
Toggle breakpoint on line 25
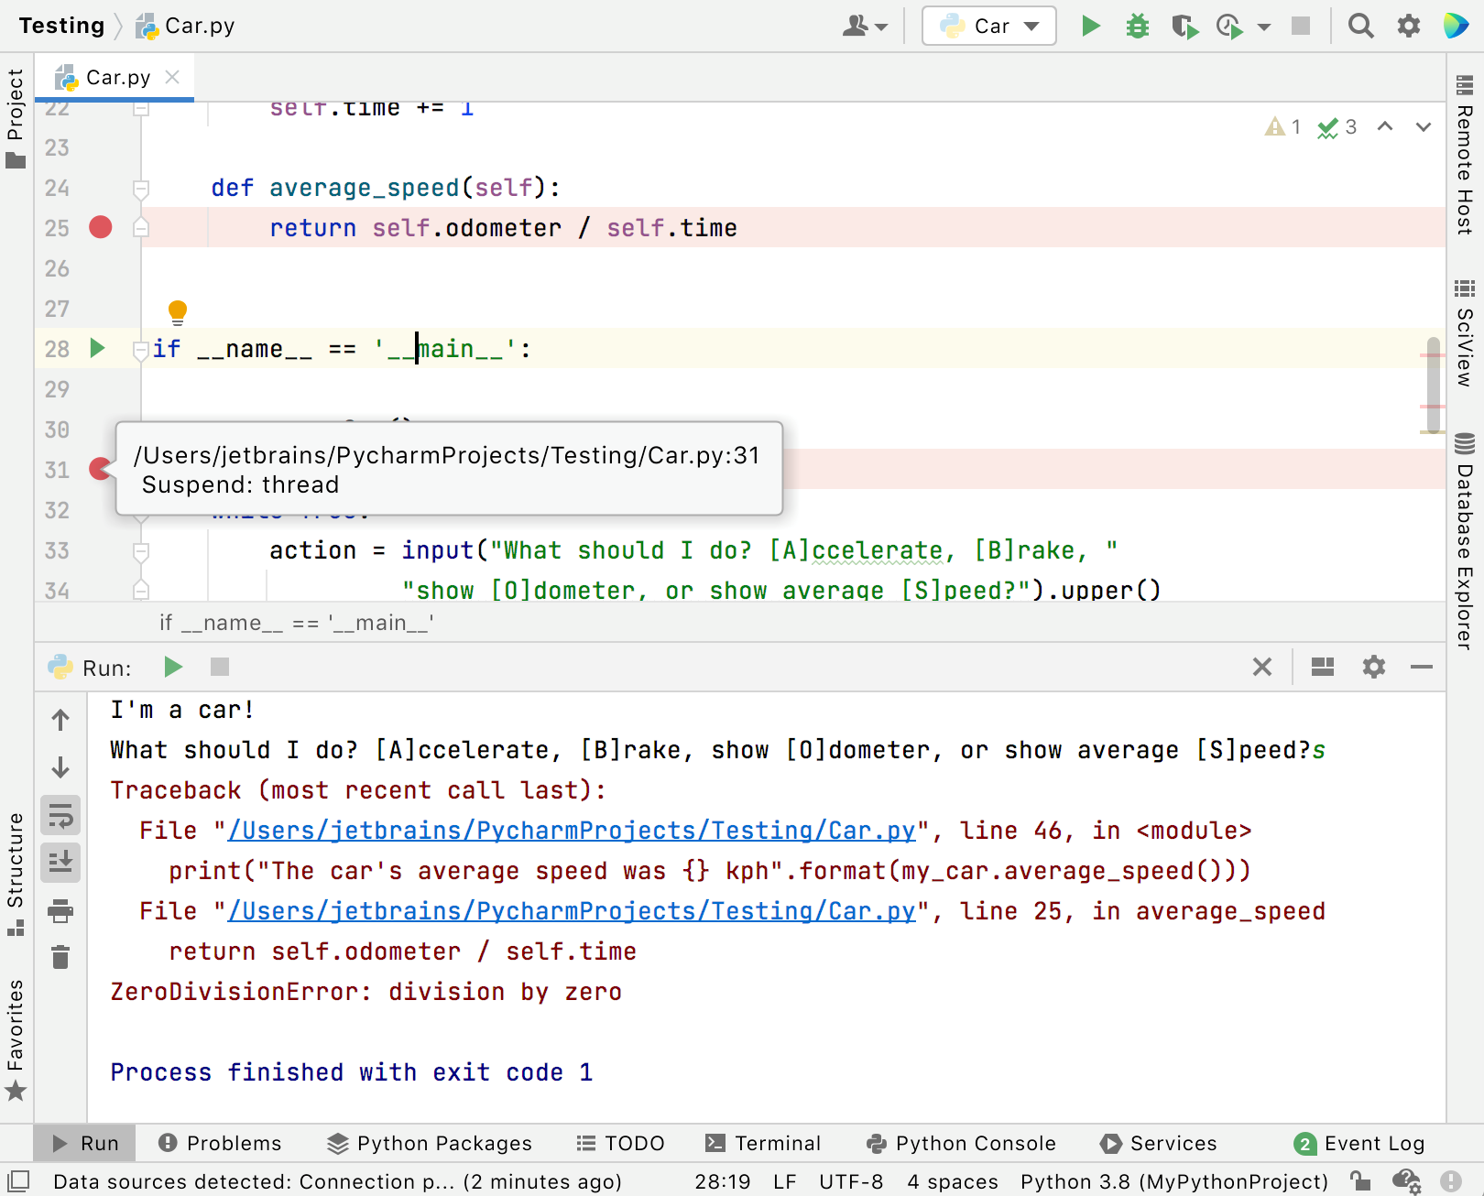tap(100, 228)
